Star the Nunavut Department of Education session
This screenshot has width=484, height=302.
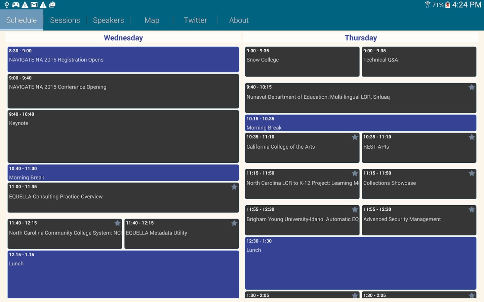click(472, 87)
